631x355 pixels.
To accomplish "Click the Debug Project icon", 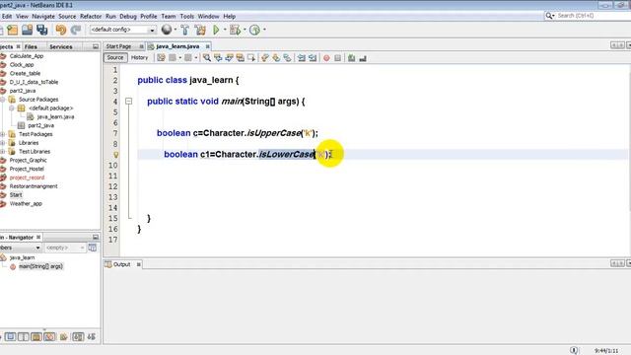I will pos(235,30).
